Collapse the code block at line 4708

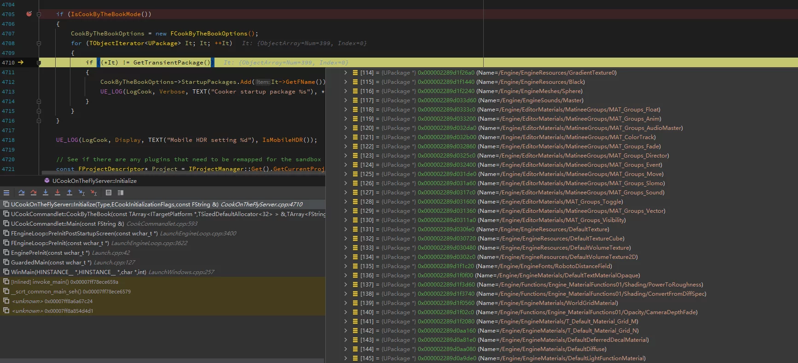[x=39, y=43]
